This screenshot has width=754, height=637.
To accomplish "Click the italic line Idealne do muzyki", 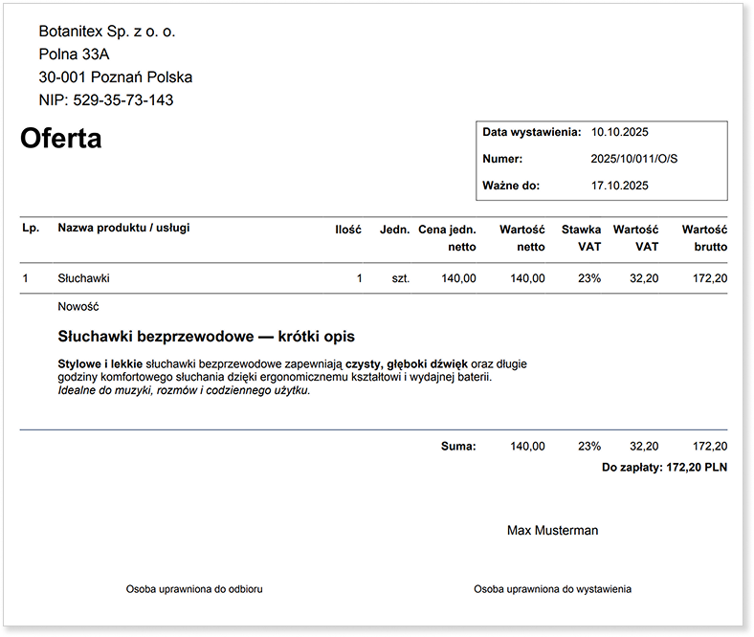I will pos(184,390).
